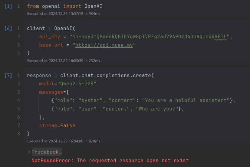Click the system role message line
The image size is (250, 167).
click(143, 100)
